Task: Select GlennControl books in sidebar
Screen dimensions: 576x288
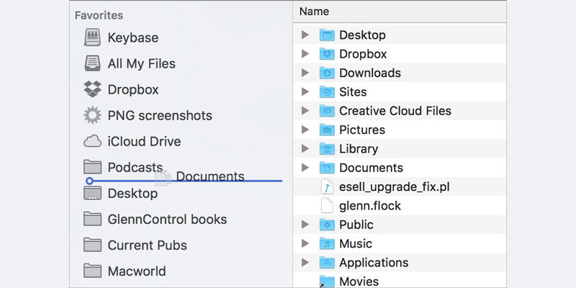Action: click(167, 219)
